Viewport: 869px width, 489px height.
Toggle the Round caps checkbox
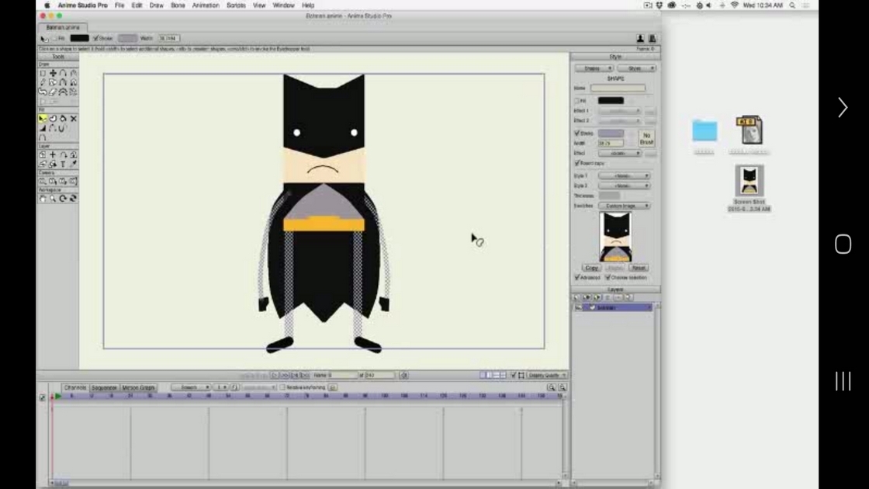(x=577, y=163)
